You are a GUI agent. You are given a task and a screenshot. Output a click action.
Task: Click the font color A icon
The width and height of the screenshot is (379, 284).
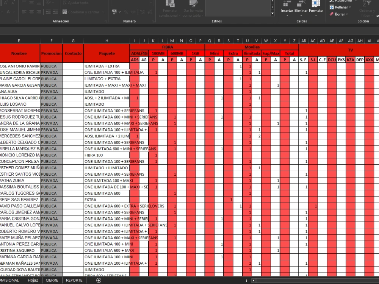coord(8,12)
